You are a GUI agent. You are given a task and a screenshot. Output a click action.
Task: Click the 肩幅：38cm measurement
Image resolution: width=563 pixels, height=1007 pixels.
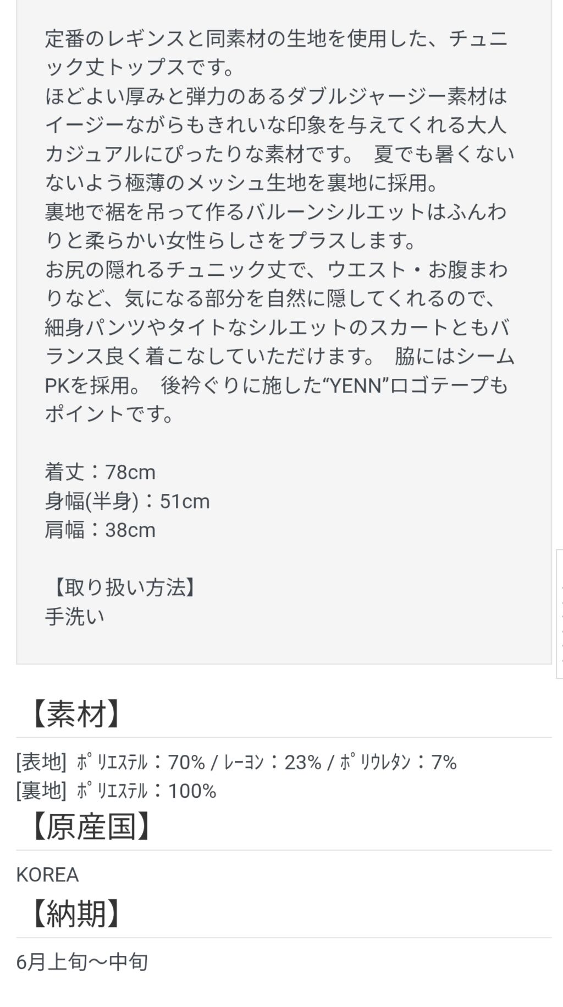pos(100,530)
